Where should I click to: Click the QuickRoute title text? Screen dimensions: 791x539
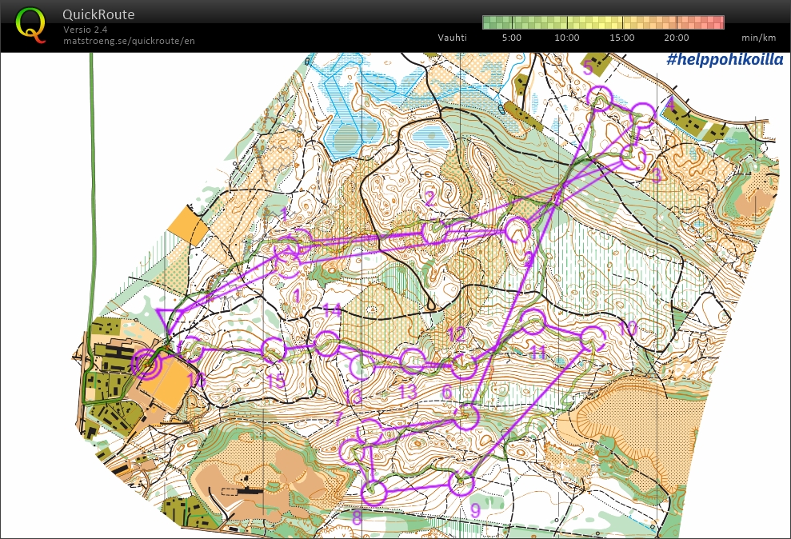(x=98, y=14)
